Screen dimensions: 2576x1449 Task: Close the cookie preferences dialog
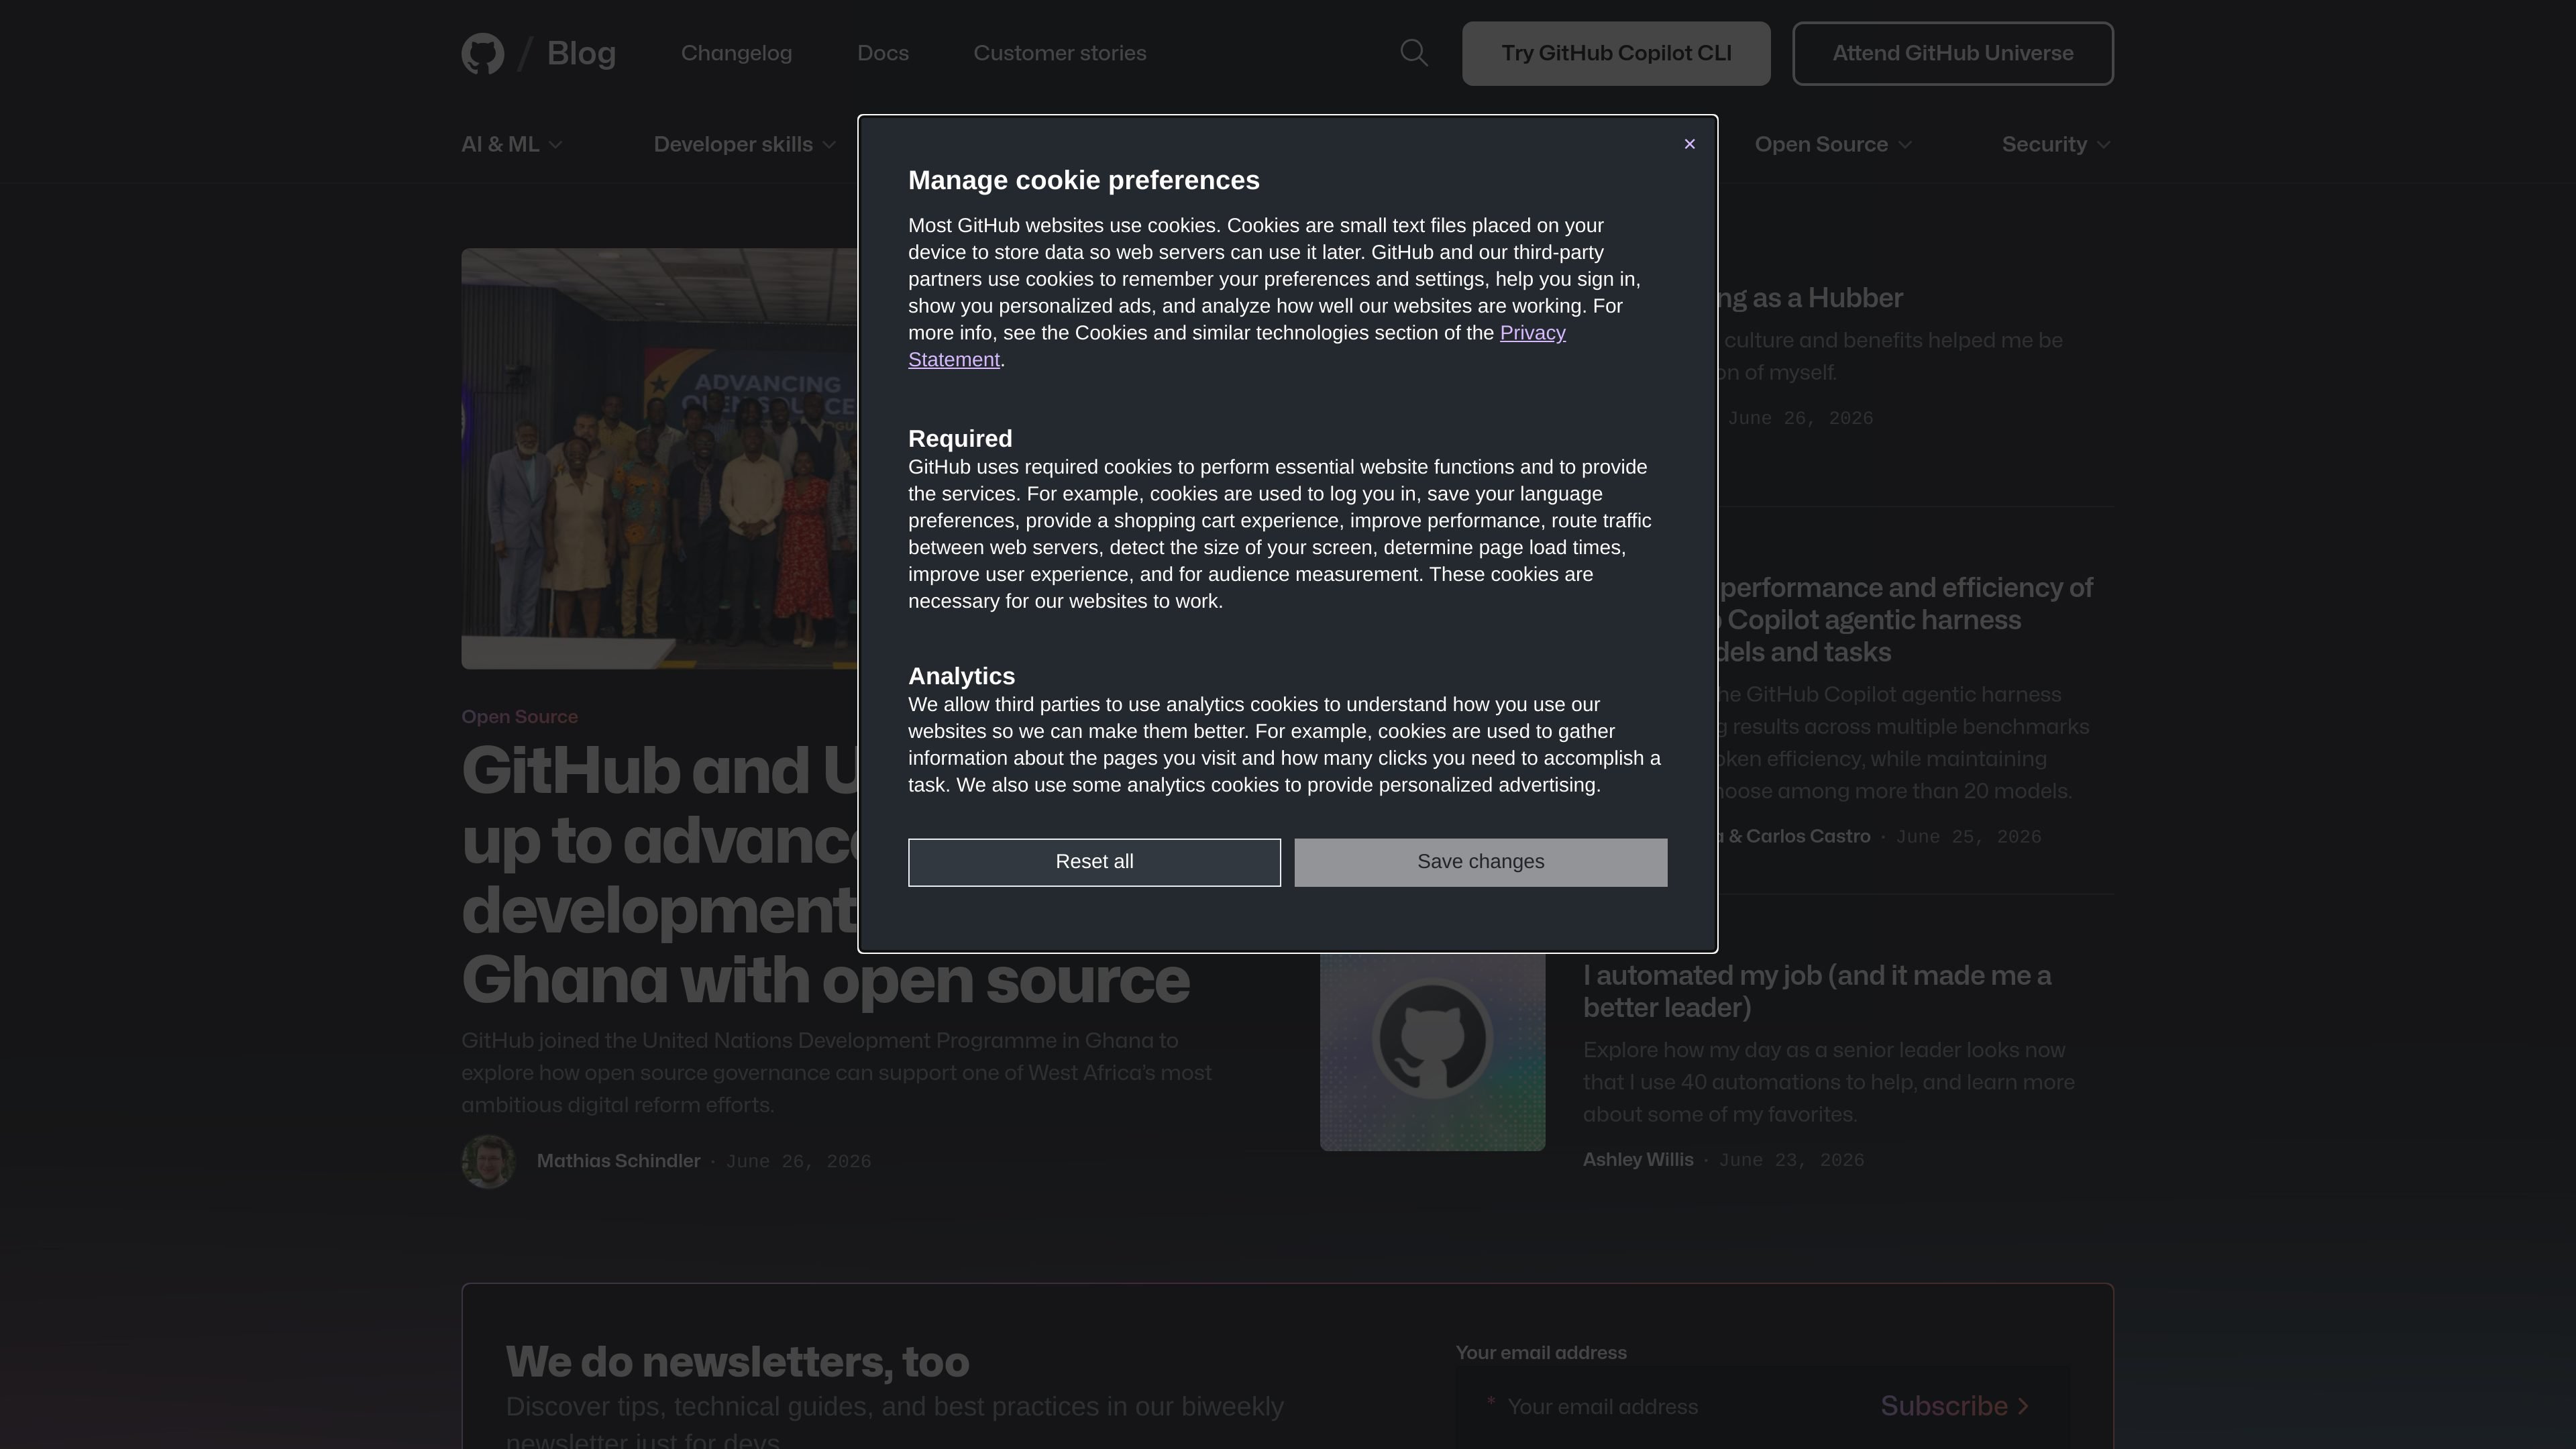click(1689, 144)
